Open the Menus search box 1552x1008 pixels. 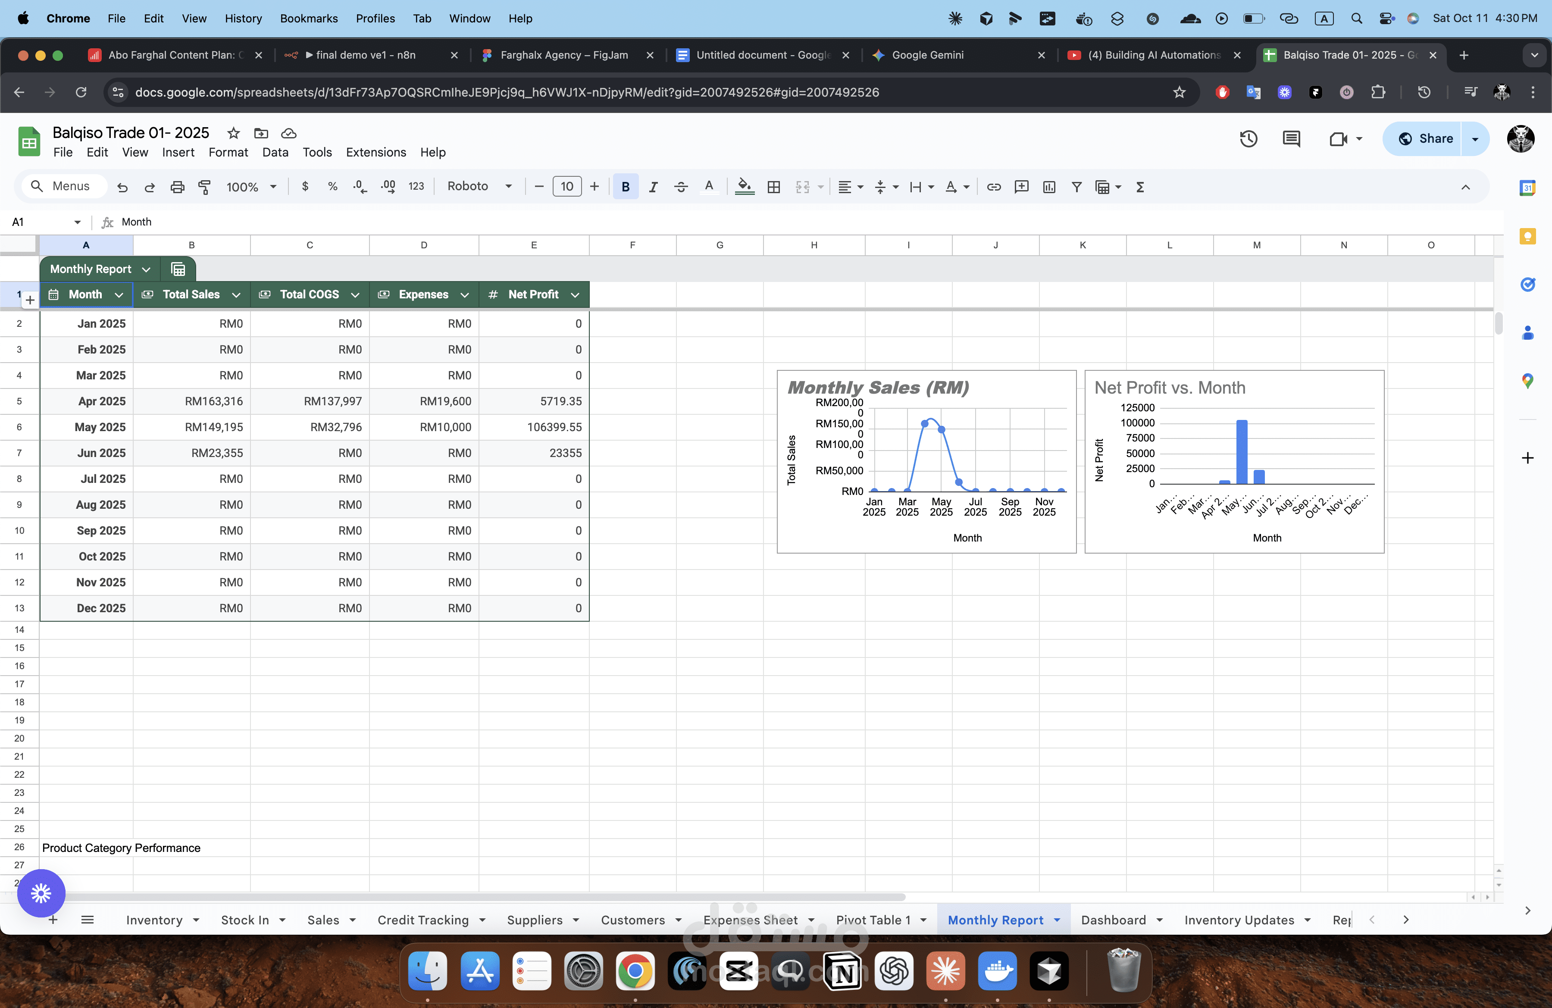pyautogui.click(x=63, y=186)
